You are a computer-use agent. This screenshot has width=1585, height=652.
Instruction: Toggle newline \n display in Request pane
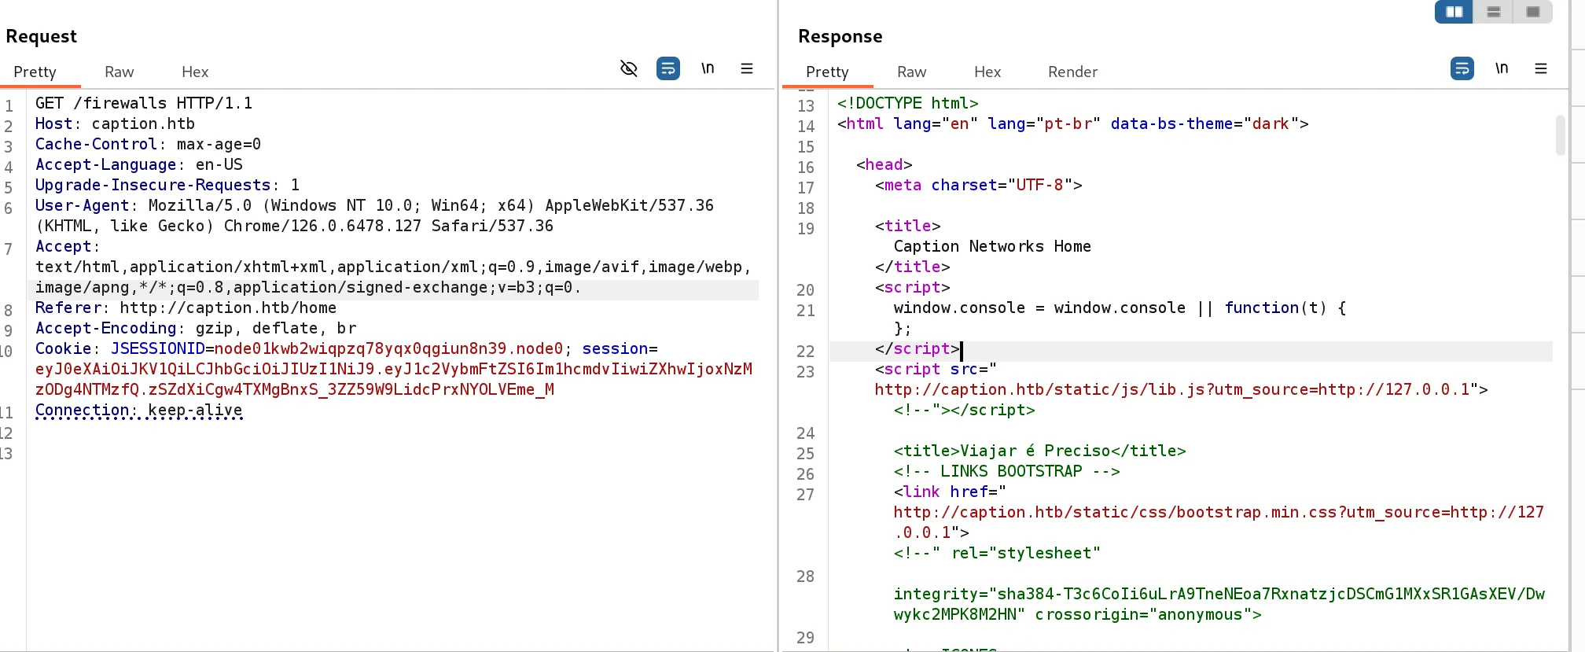tap(708, 68)
